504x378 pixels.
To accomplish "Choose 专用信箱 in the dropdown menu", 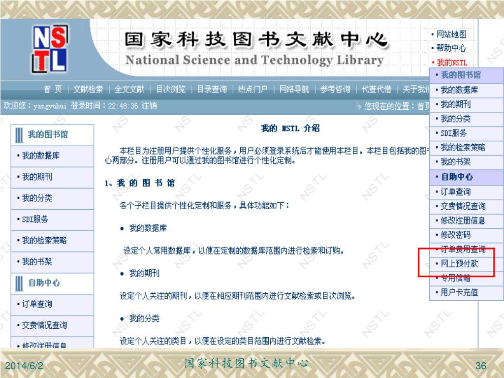I will [x=467, y=278].
